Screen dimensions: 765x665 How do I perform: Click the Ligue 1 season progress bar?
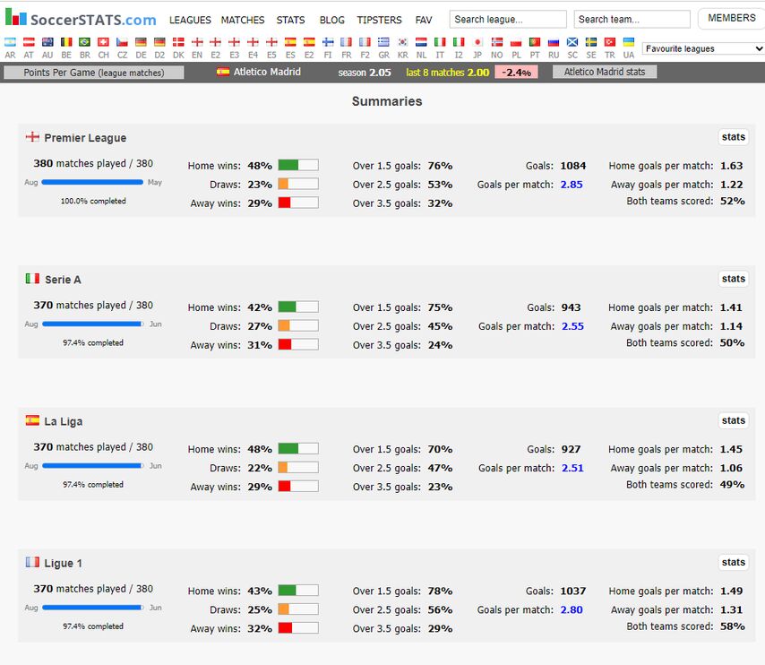coord(92,608)
